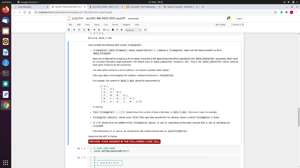Restart kernel and run all with fast-forward icon
Viewport: 300px width, 168px height.
(122, 29)
